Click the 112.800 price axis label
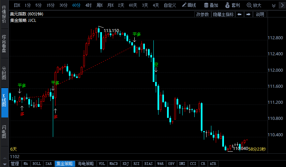 coord(275,38)
